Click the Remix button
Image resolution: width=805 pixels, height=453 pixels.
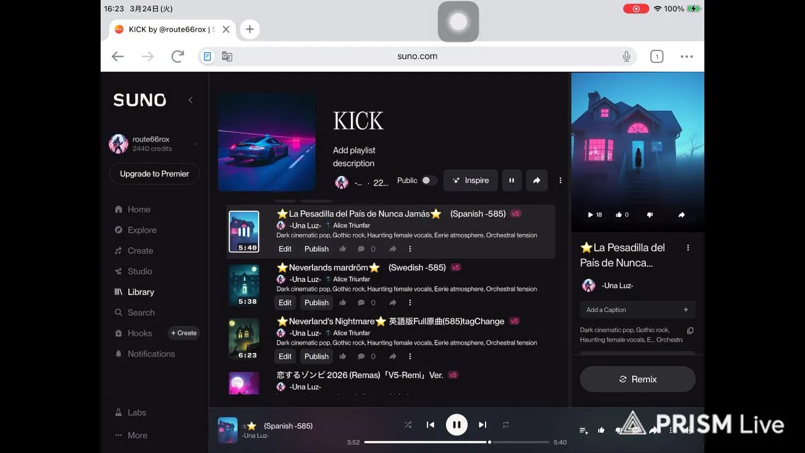[638, 379]
